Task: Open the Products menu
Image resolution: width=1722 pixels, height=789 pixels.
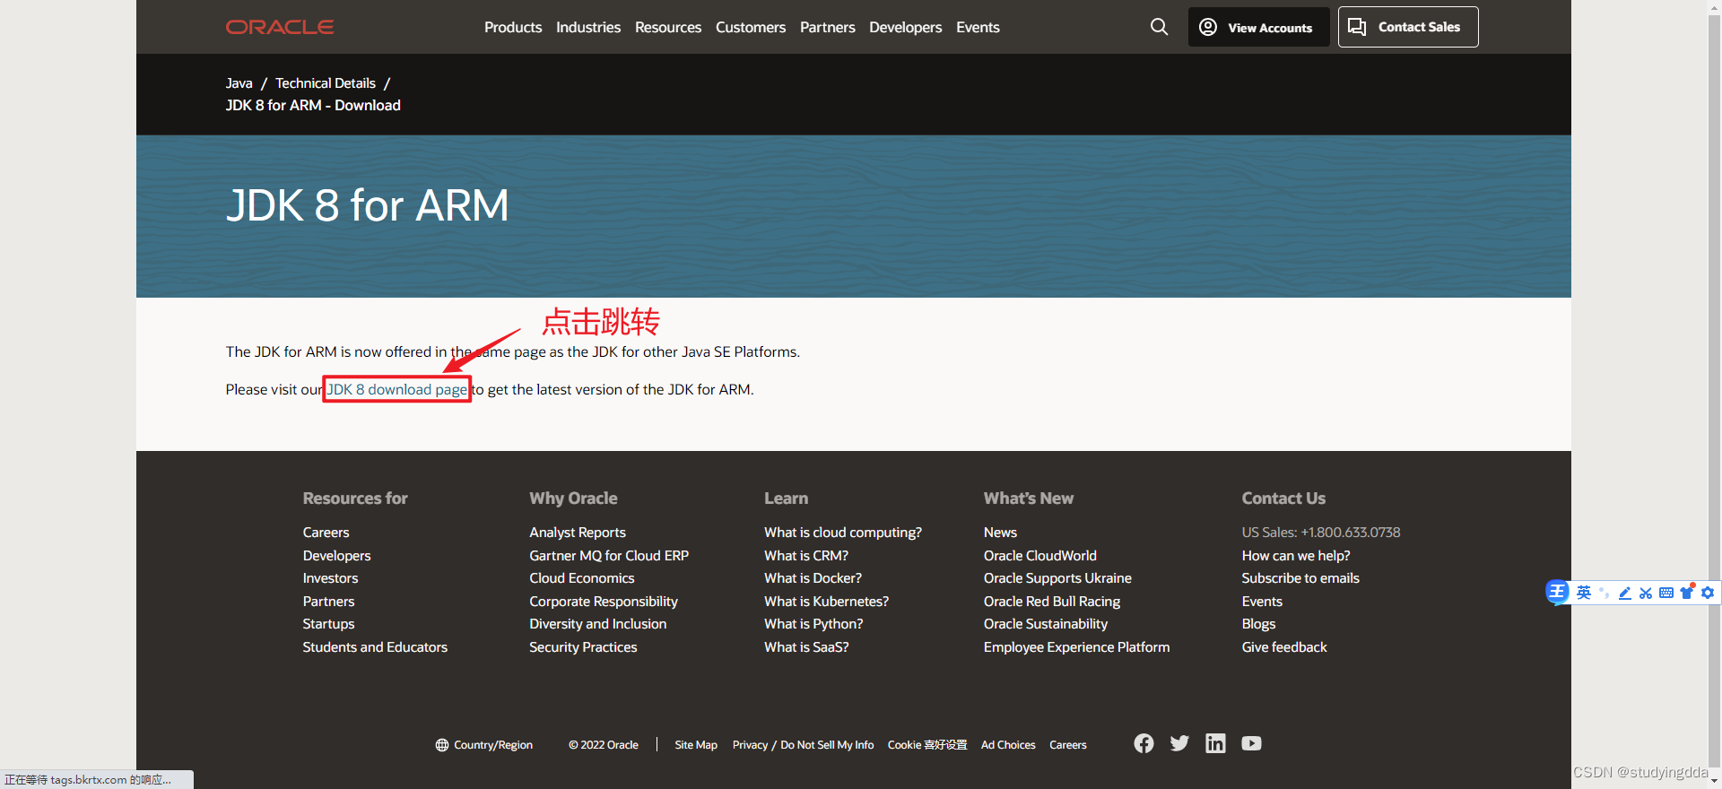Action: [513, 27]
